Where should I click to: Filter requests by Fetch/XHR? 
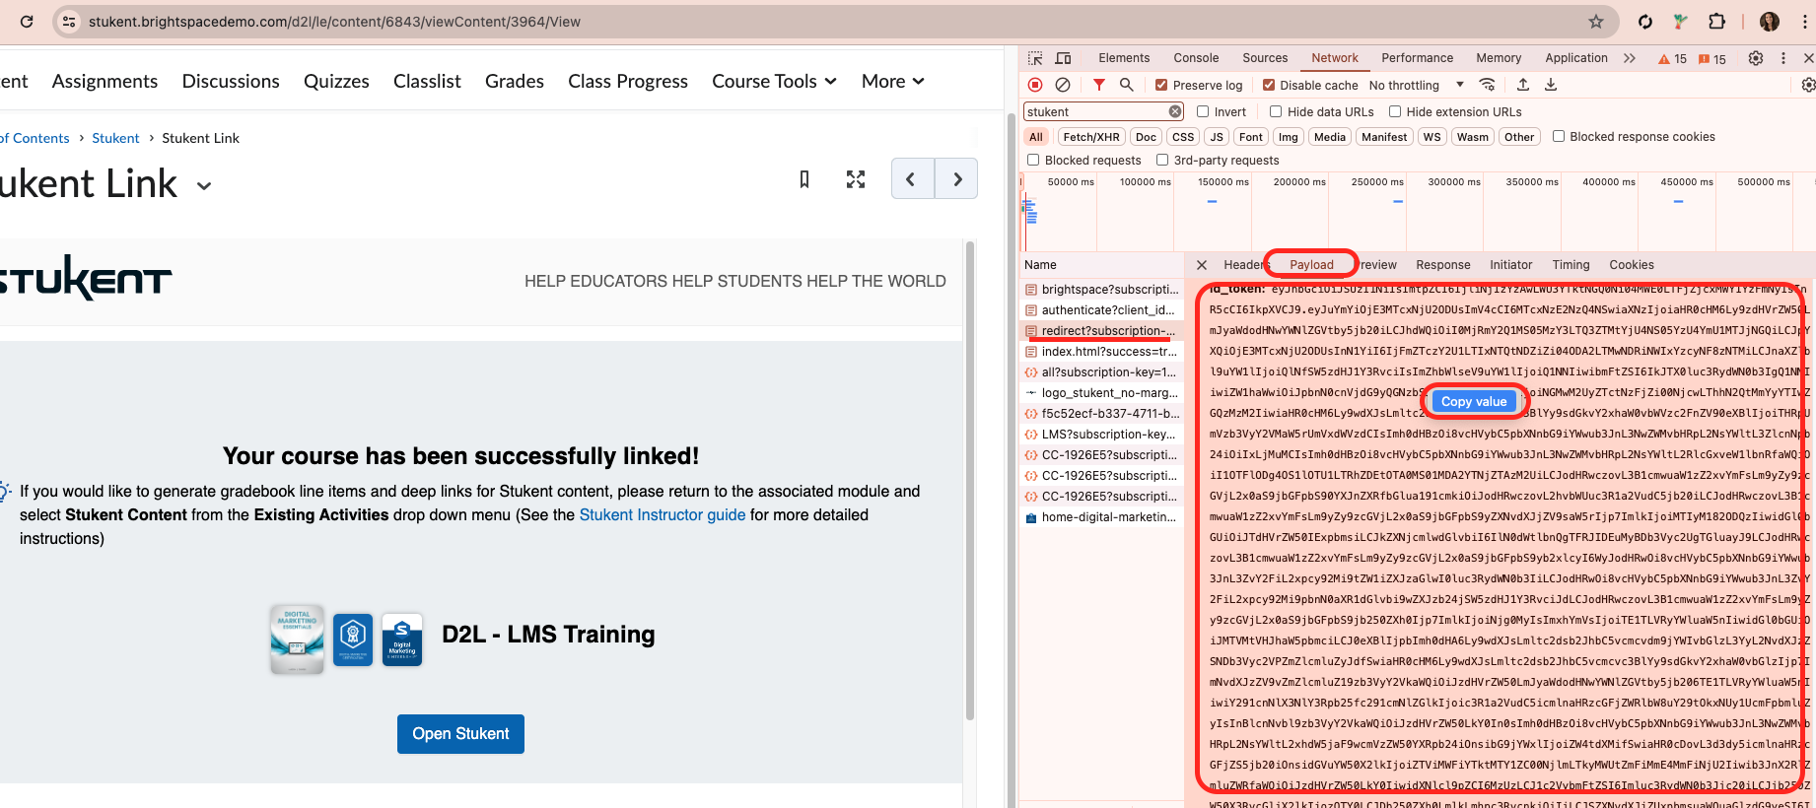tap(1091, 137)
